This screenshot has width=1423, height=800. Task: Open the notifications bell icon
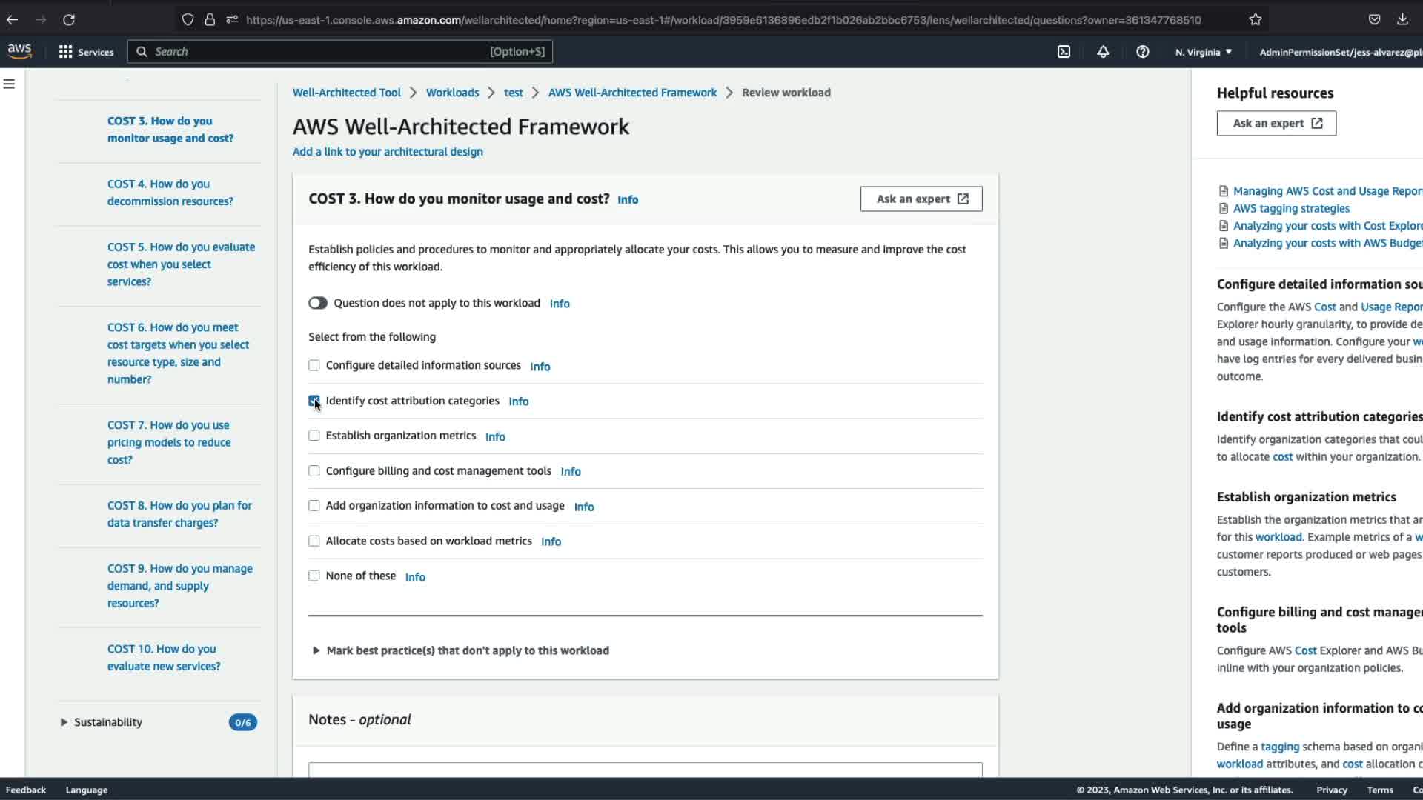click(x=1103, y=52)
